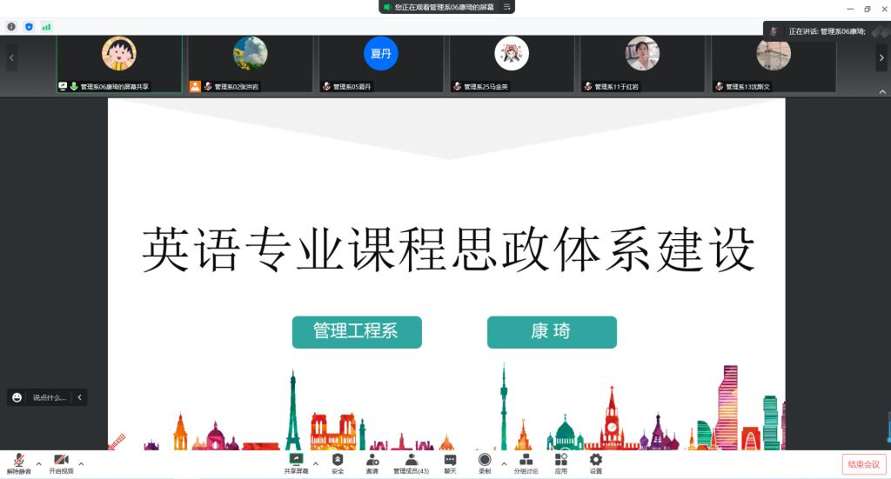
Task: Open the 共享屏幕 share screen tool
Action: point(296,462)
